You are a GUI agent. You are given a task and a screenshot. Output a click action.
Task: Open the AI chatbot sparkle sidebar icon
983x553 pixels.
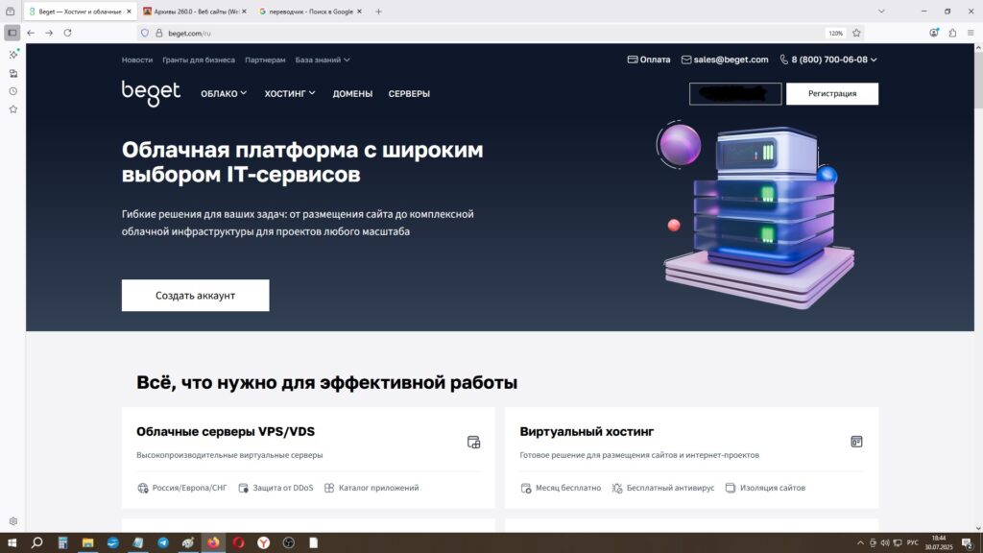[13, 55]
